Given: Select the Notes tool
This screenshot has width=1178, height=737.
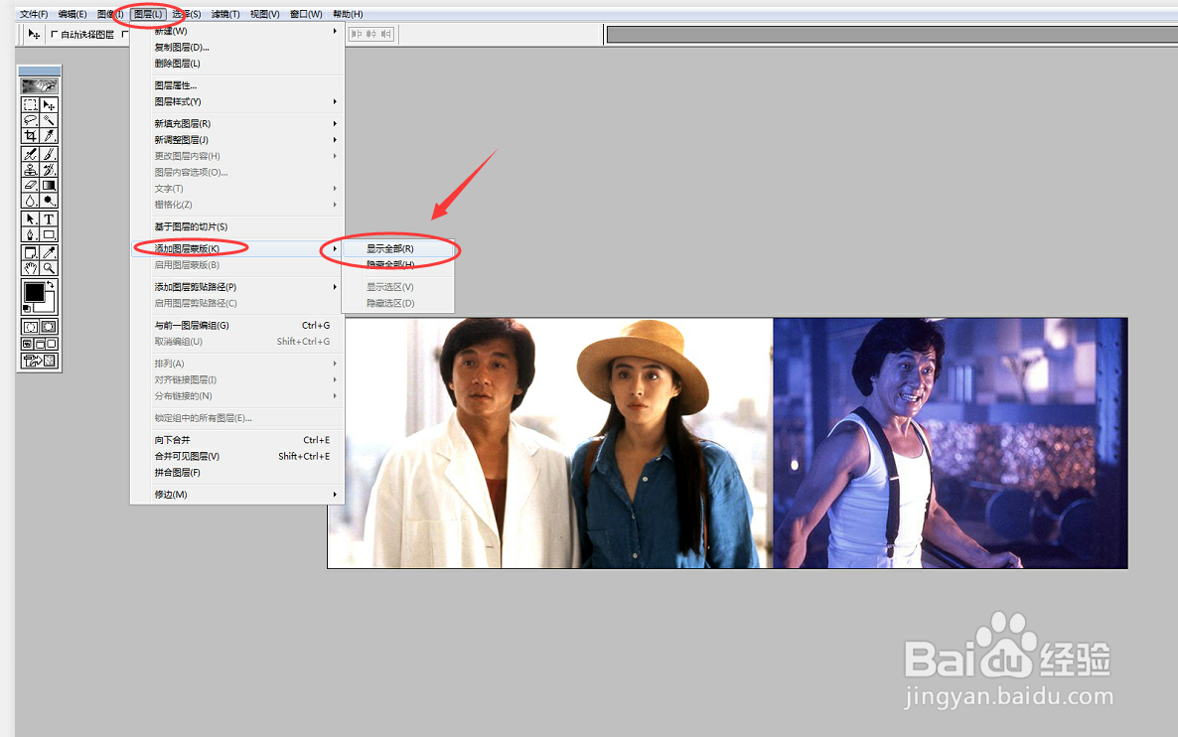Looking at the screenshot, I should pos(30,252).
